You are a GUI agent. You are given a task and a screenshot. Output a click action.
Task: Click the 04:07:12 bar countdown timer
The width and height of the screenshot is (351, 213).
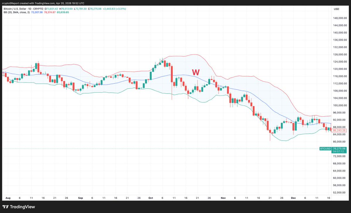pos(338,152)
